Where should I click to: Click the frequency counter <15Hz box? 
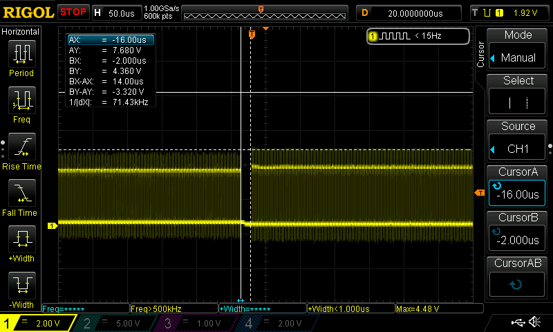(418, 36)
